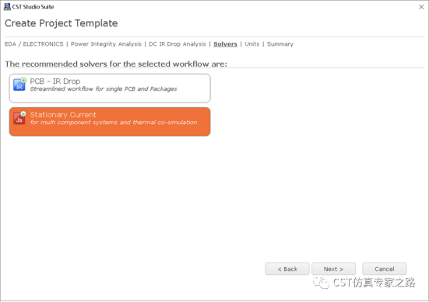Switch to the Units step
The width and height of the screenshot is (429, 302).
[252, 44]
